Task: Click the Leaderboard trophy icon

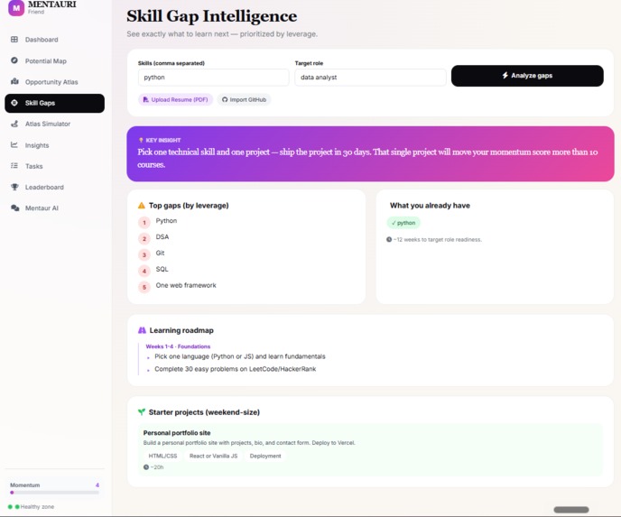Action: tap(14, 187)
